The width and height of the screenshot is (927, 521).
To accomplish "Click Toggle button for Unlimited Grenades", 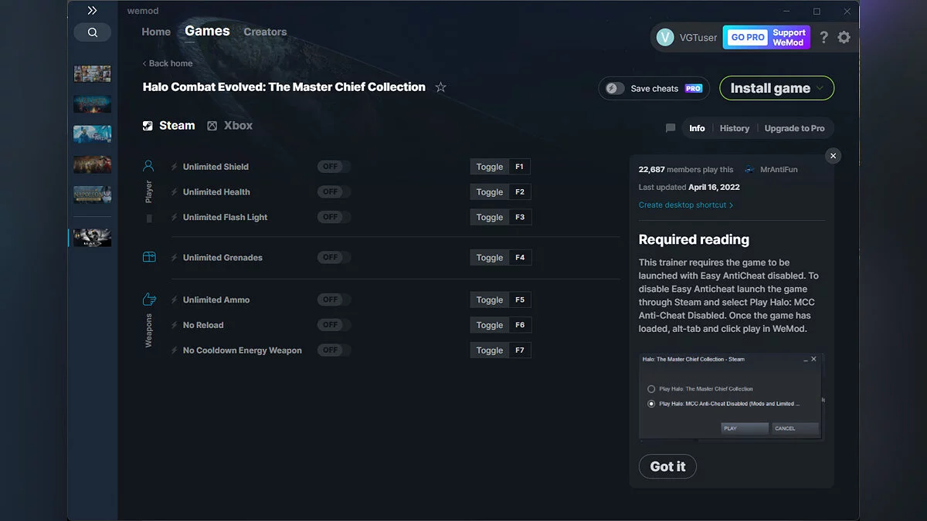I will [490, 258].
